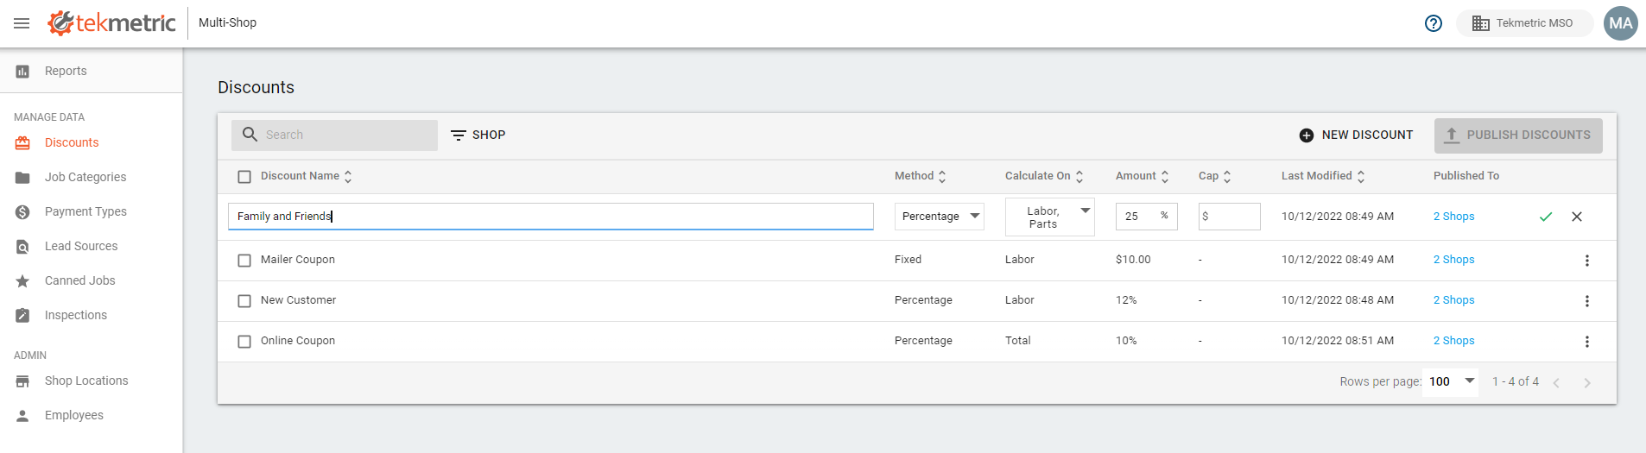Click PUBLISH DISCOUNTS button

1518,135
